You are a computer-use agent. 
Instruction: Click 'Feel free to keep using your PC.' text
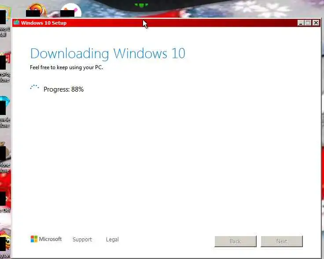coord(66,67)
